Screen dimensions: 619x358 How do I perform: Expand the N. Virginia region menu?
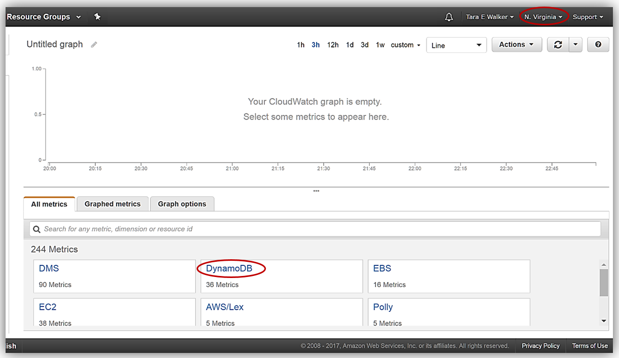[x=543, y=17]
